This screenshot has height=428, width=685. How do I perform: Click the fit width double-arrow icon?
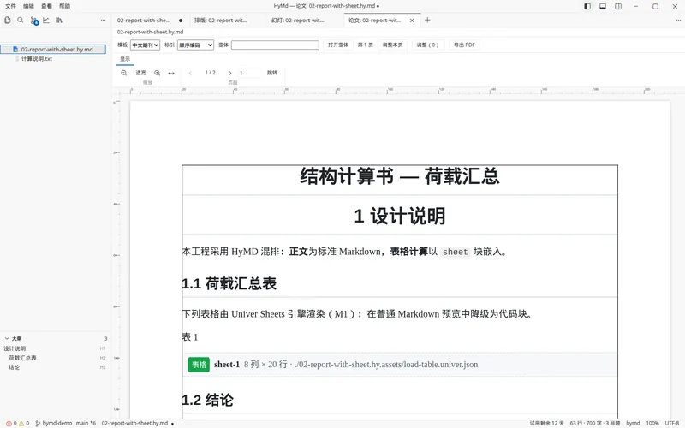pos(171,73)
